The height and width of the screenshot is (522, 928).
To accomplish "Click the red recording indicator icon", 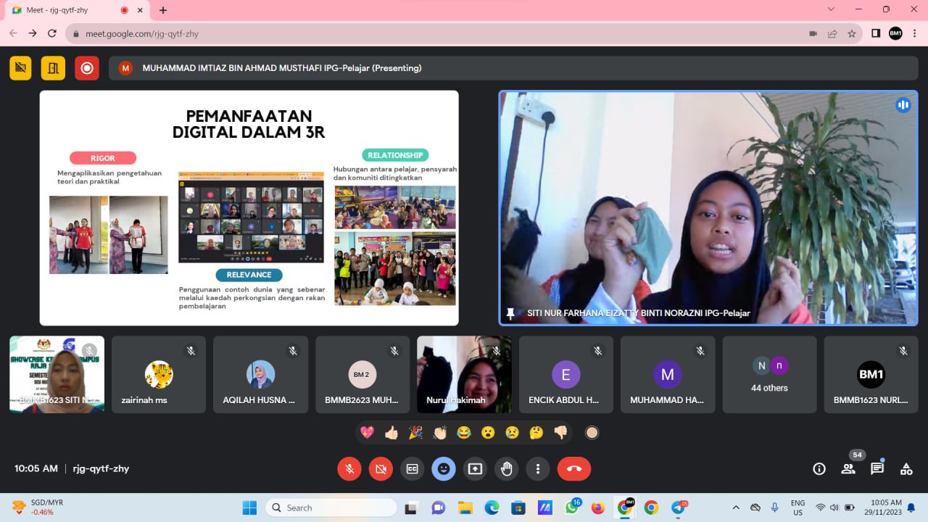I will tap(87, 68).
